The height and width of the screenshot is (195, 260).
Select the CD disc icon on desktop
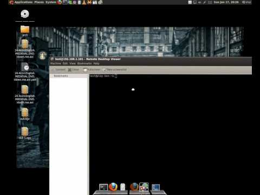pyautogui.click(x=25, y=14)
